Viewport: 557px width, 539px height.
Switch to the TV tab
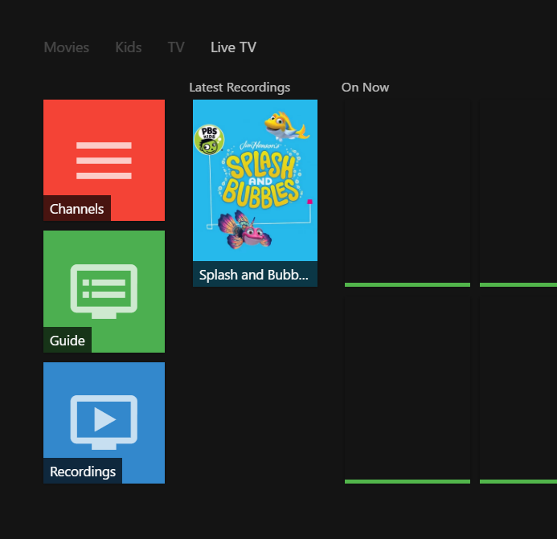coord(176,47)
